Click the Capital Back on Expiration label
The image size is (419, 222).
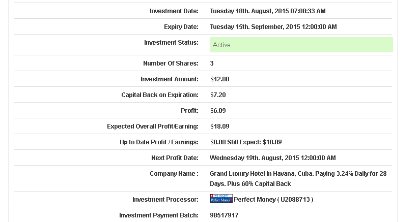159,95
